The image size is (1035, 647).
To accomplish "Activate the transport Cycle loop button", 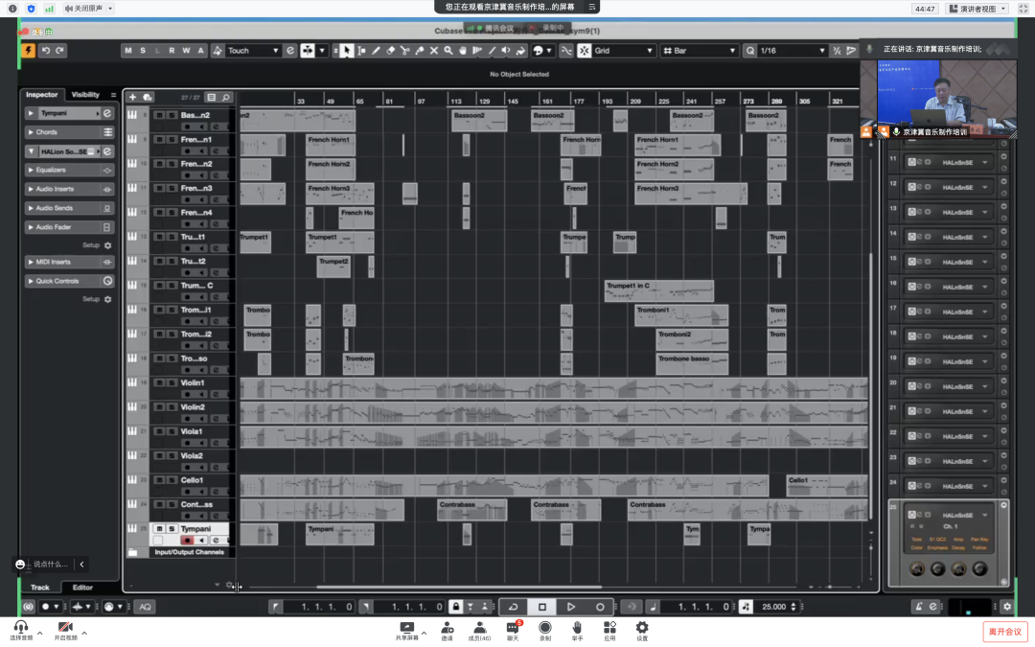I will coord(513,607).
